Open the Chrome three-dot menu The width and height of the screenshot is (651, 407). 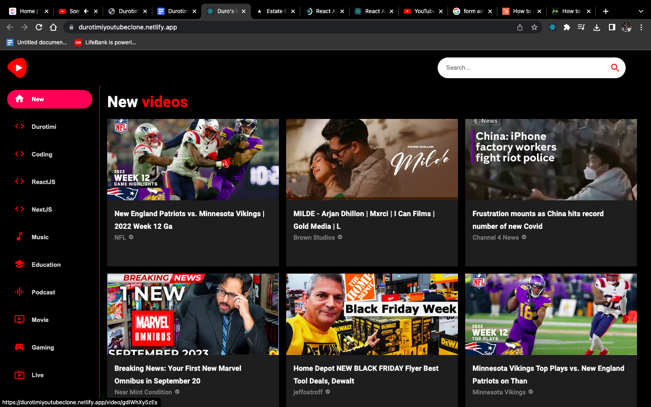tap(641, 27)
